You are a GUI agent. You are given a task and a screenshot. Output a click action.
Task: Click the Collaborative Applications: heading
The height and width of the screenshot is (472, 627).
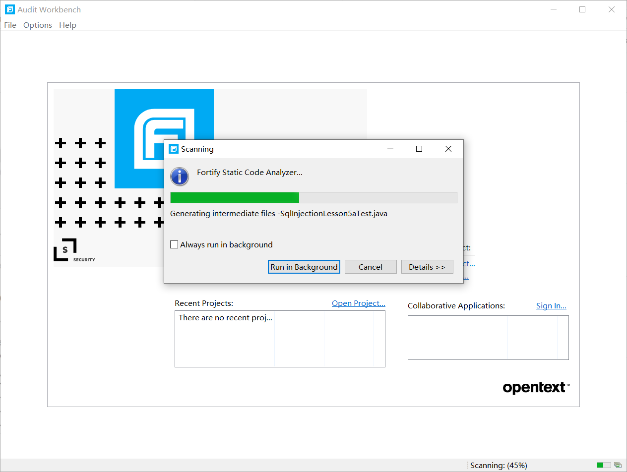coord(456,305)
